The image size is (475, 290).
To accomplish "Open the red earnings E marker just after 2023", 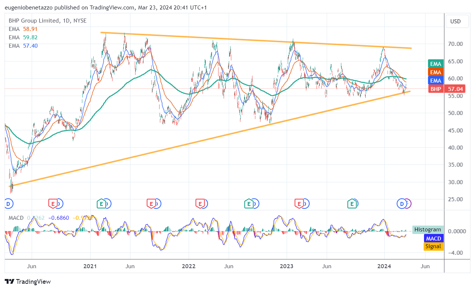I will tap(299, 204).
